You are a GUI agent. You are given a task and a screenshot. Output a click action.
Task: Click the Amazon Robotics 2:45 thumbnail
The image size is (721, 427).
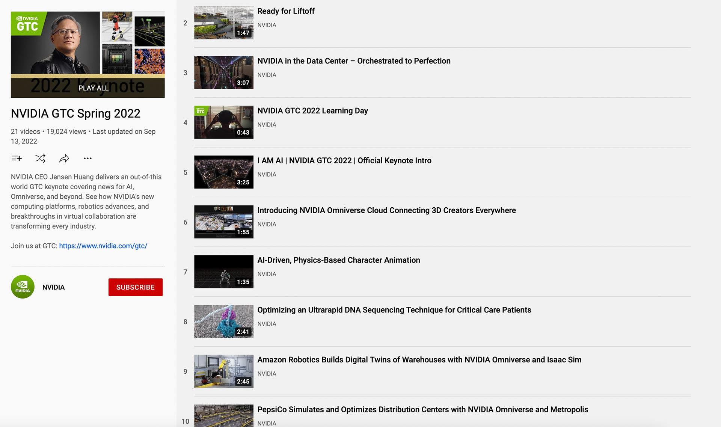click(x=224, y=371)
